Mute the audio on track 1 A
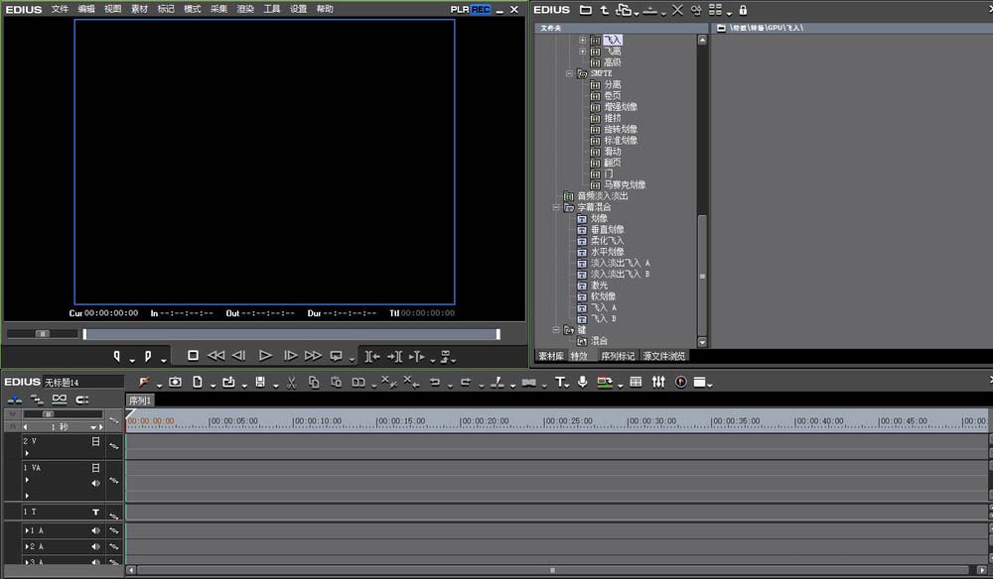The width and height of the screenshot is (993, 579). [96, 531]
